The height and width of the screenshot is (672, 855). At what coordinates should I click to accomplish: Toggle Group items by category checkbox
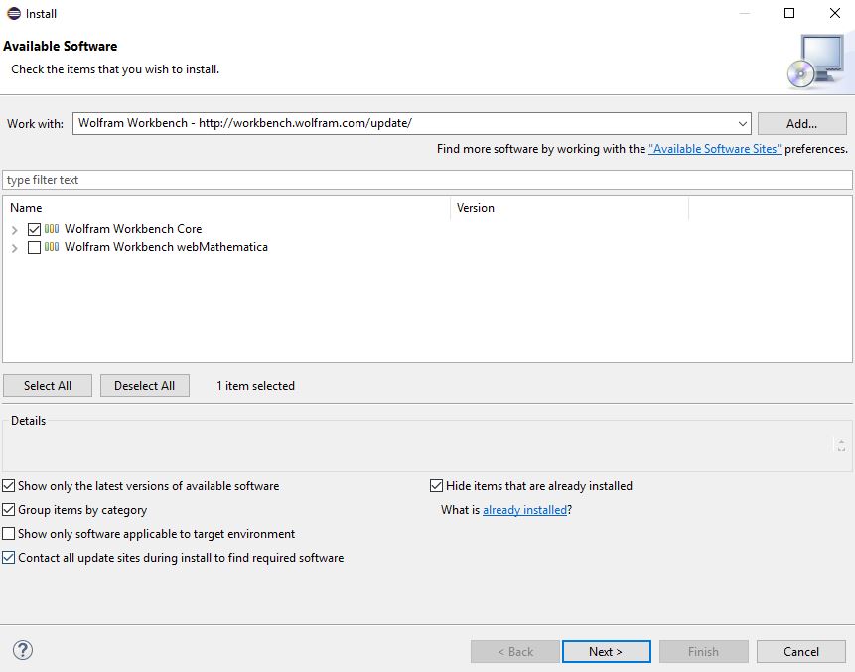click(9, 509)
